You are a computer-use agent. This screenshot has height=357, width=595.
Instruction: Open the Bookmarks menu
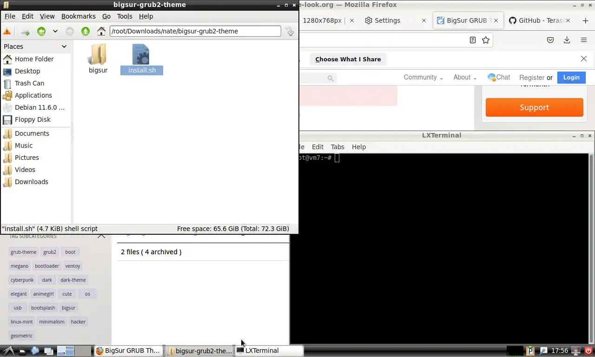[78, 16]
